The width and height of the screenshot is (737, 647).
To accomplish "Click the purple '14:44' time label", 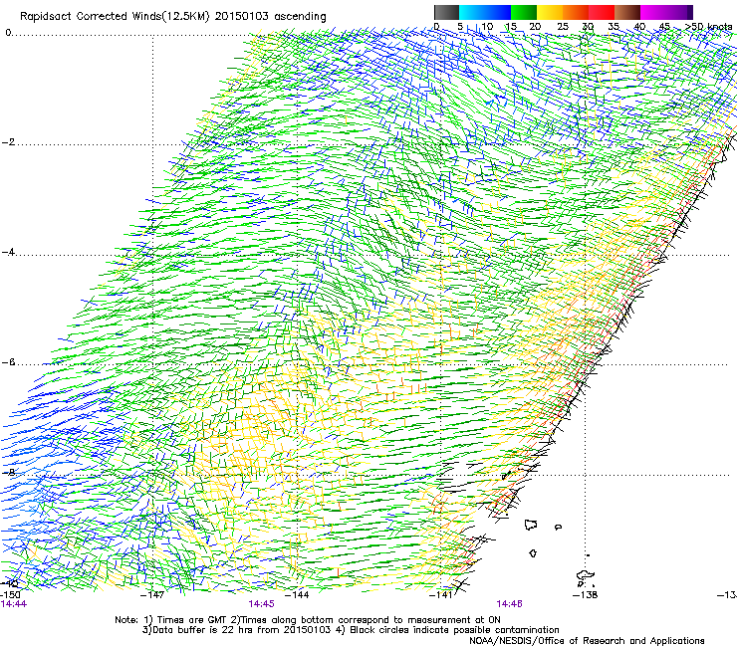I will (x=14, y=604).
